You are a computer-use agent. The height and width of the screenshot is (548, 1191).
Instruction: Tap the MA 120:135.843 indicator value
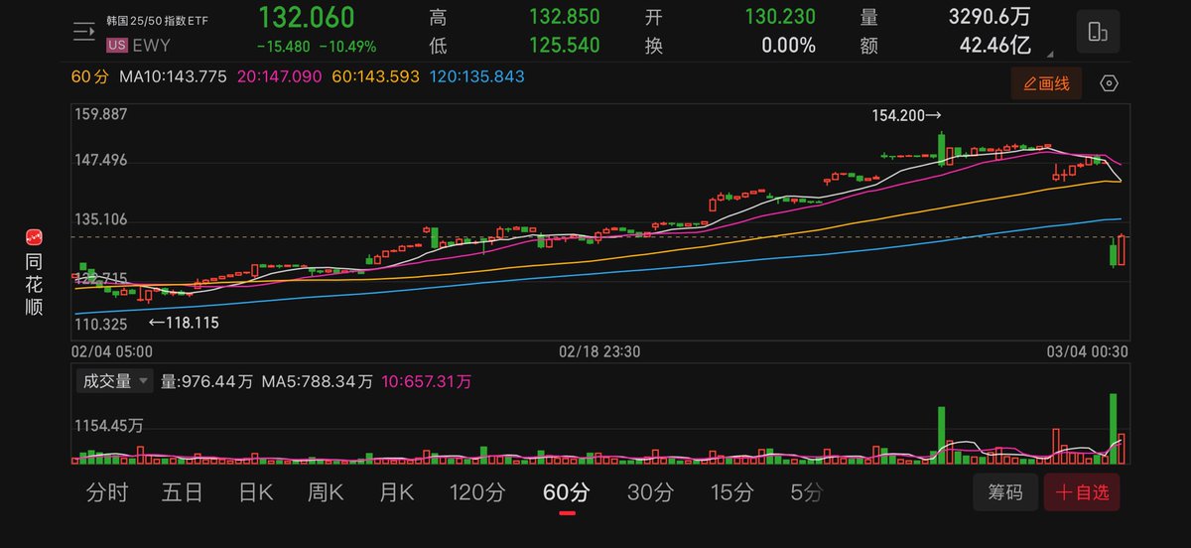point(477,76)
